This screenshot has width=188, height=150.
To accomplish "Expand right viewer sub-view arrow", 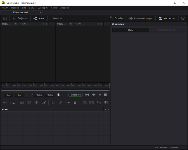I will pyautogui.click(x=84, y=24).
